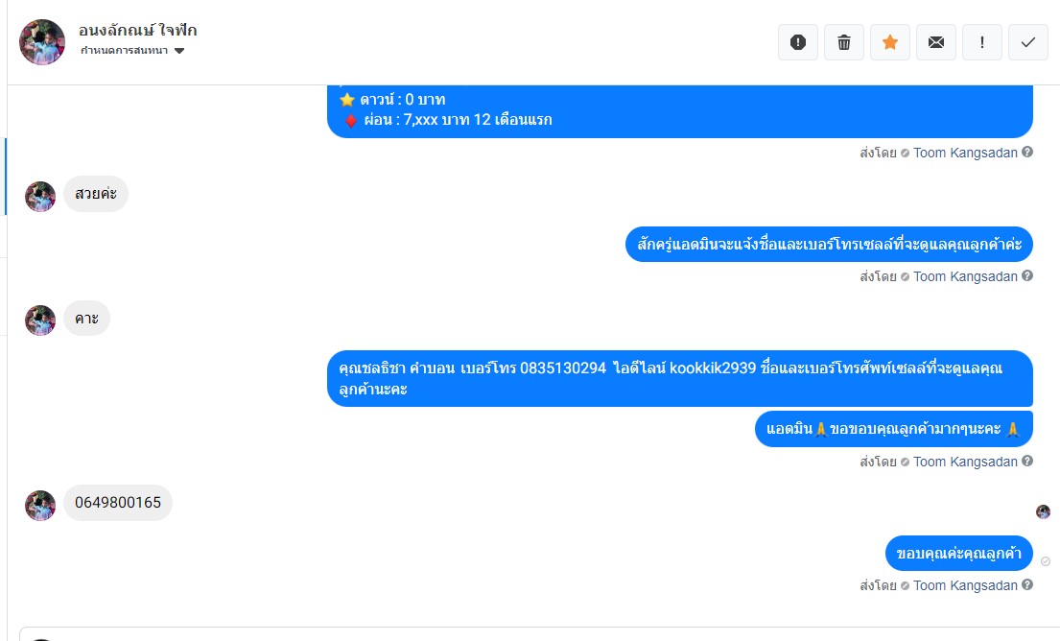Screen dimensions: 1060x641
Task: Select the customer message 0649800165
Action: coord(118,503)
